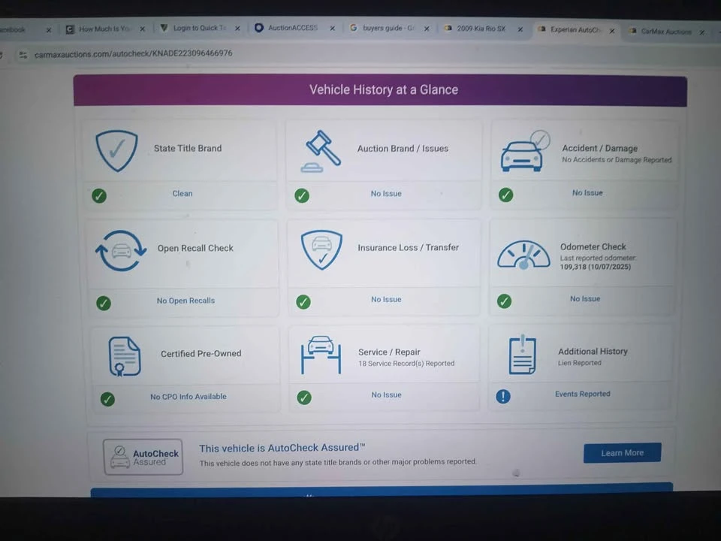
Task: Close the AuctionACCESS tab
Action: 333,28
